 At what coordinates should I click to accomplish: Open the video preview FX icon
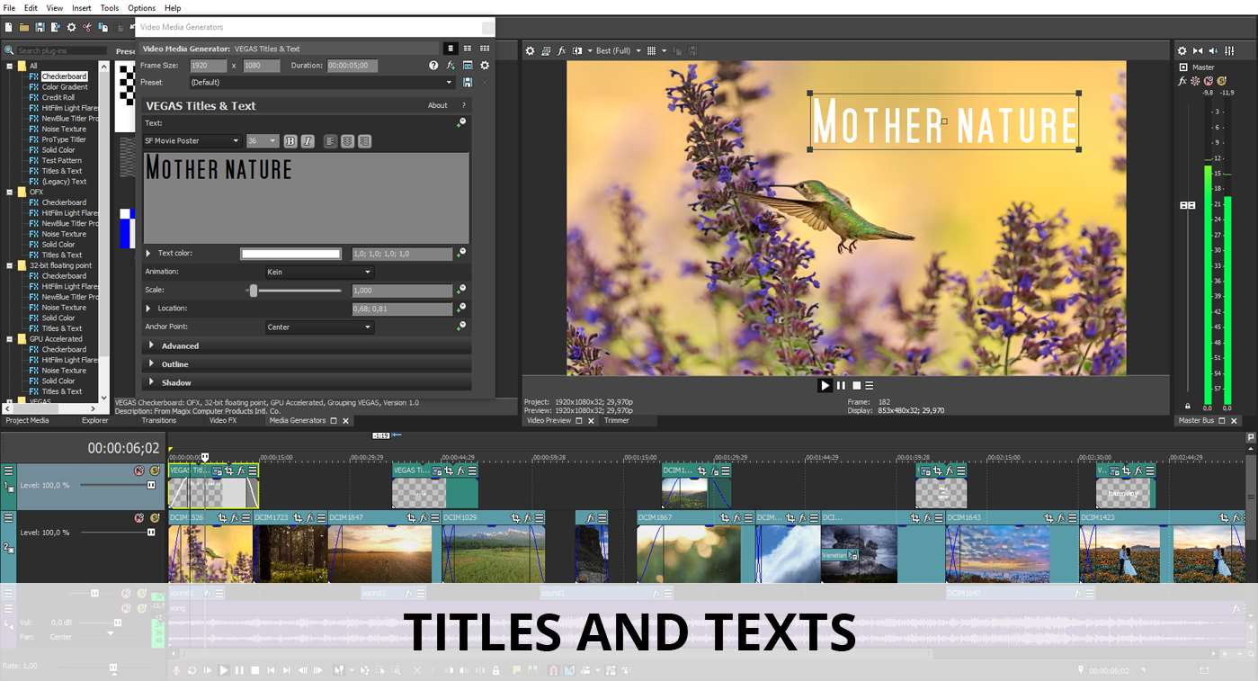click(562, 51)
